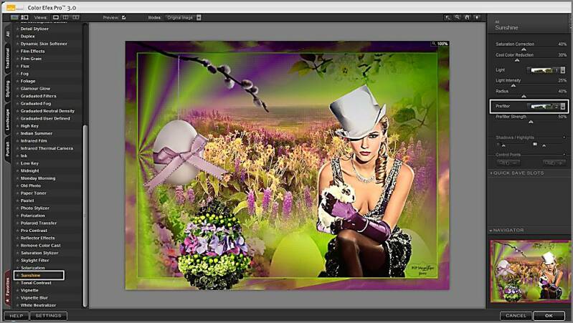Adjust the Saturation Correction slider
Viewport: 573px width, 323px height.
click(524, 49)
